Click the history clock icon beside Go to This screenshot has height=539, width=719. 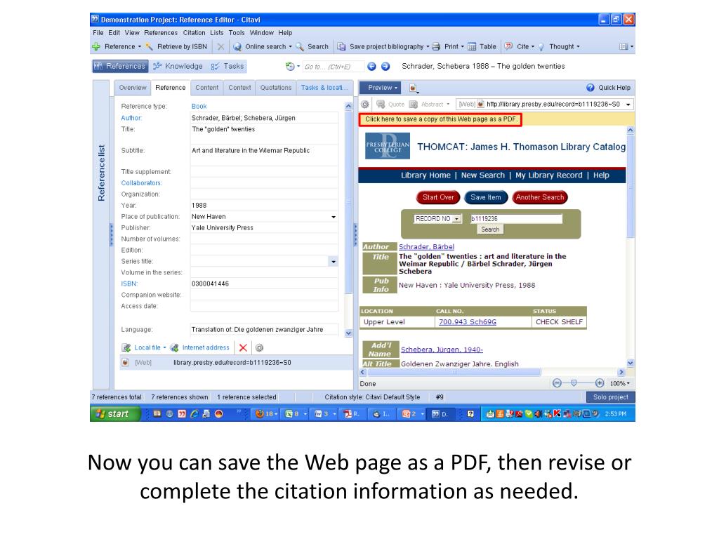pyautogui.click(x=290, y=67)
